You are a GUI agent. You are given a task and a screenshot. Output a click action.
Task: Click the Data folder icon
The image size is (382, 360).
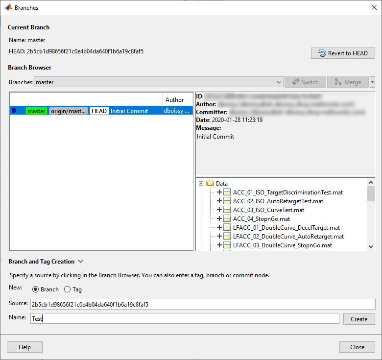pos(210,183)
